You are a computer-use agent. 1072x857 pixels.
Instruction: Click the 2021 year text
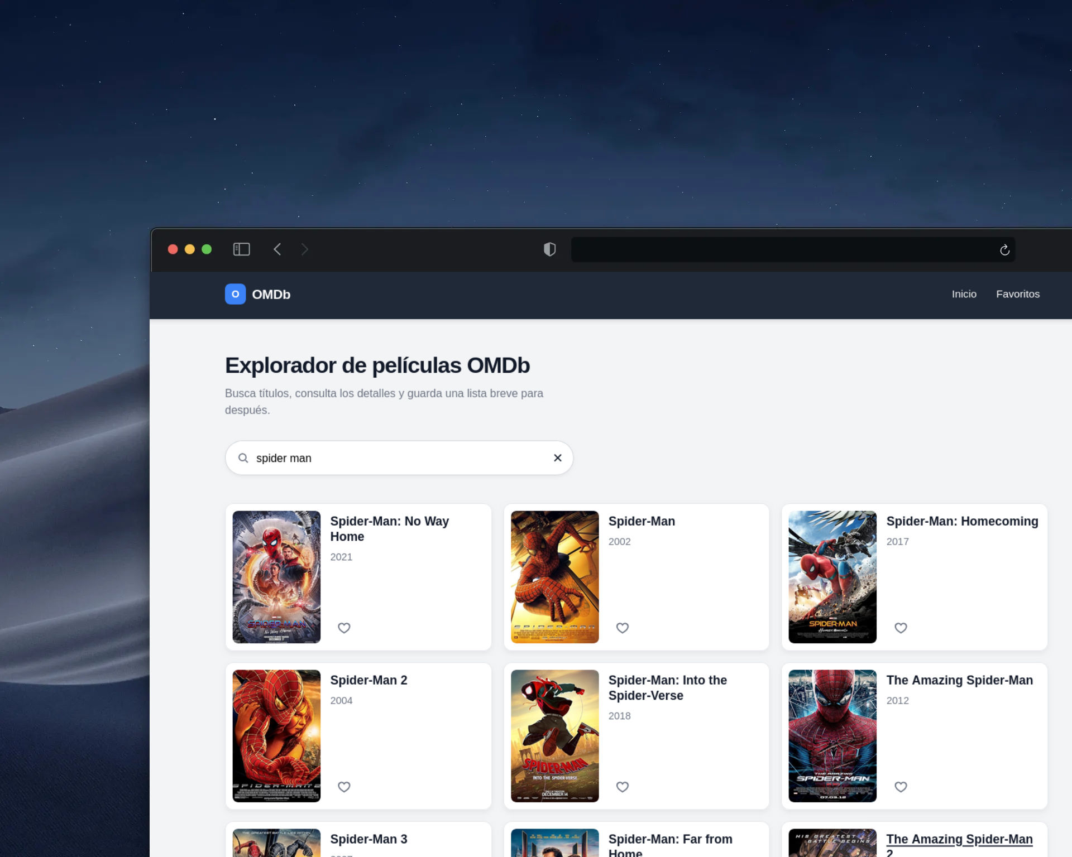click(341, 557)
